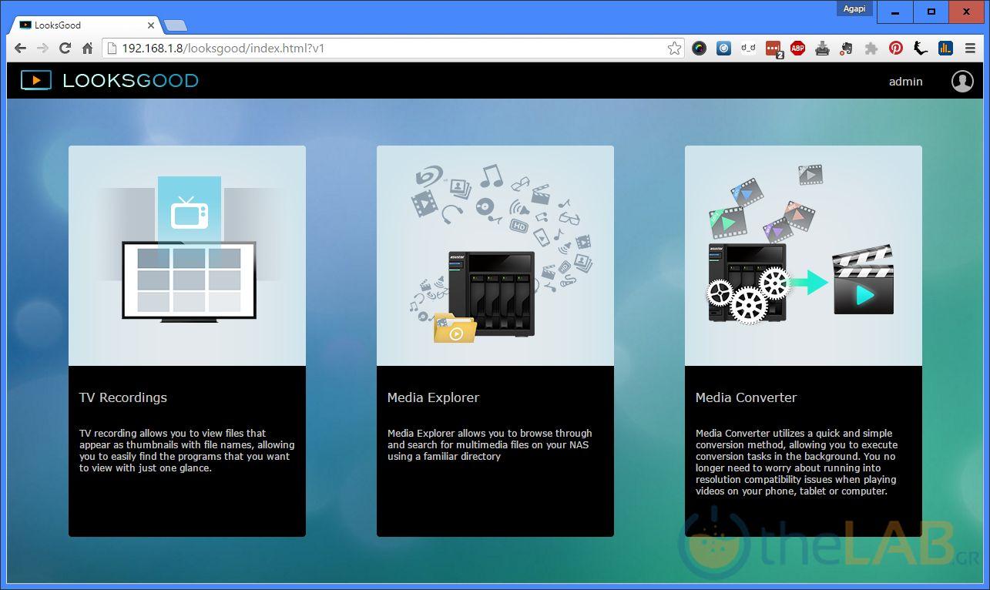Image resolution: width=990 pixels, height=590 pixels.
Task: Open the Media Converter card illustration
Action: pos(804,256)
